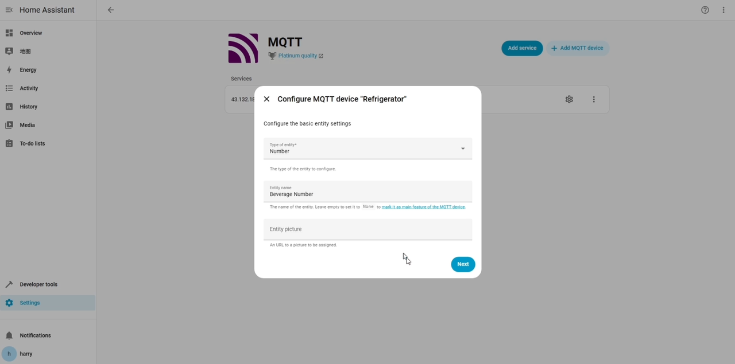This screenshot has height=364, width=735.
Task: Open the MQTT service row three-dot menu
Action: [594, 99]
